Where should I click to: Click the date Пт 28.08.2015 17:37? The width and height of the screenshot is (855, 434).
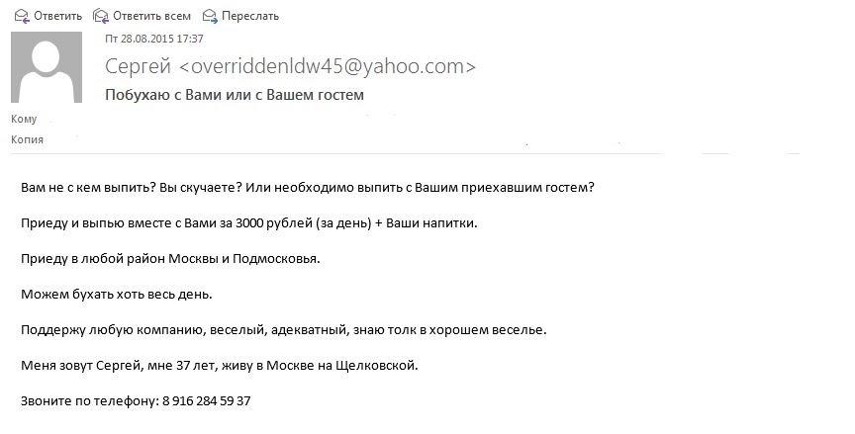(x=154, y=39)
